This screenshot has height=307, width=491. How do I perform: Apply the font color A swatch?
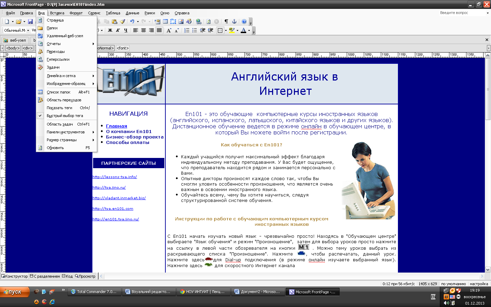tap(243, 30)
